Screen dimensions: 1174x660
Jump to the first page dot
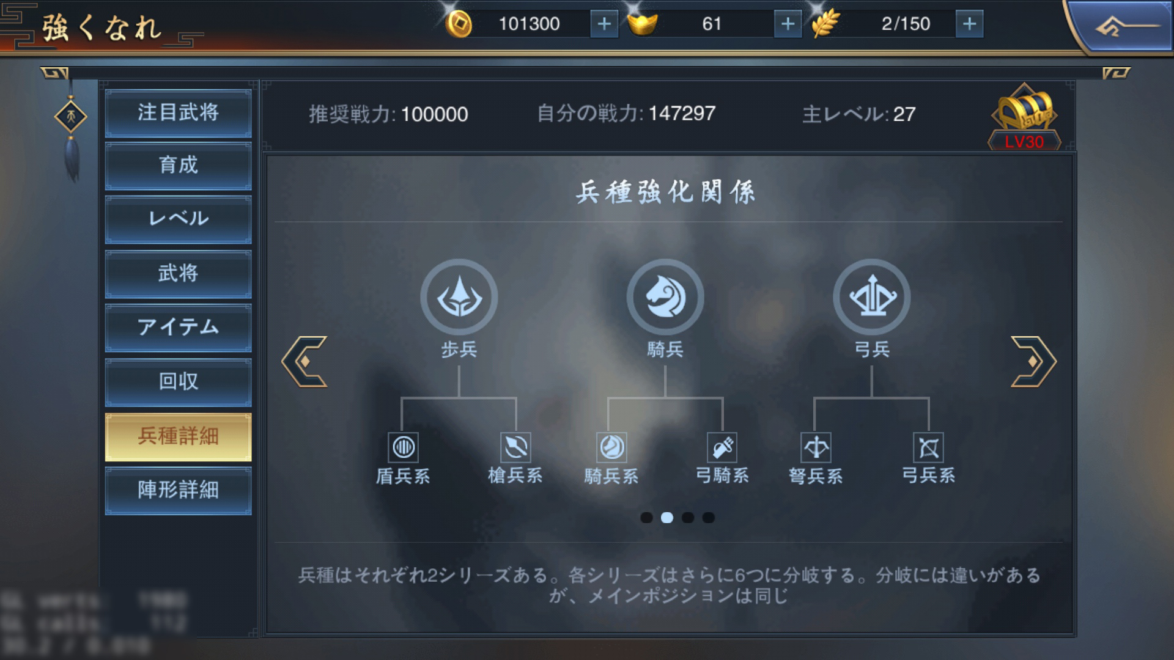[646, 518]
